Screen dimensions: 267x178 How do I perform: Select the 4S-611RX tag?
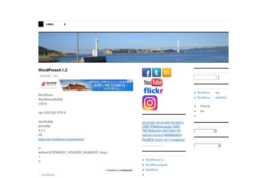163,123
